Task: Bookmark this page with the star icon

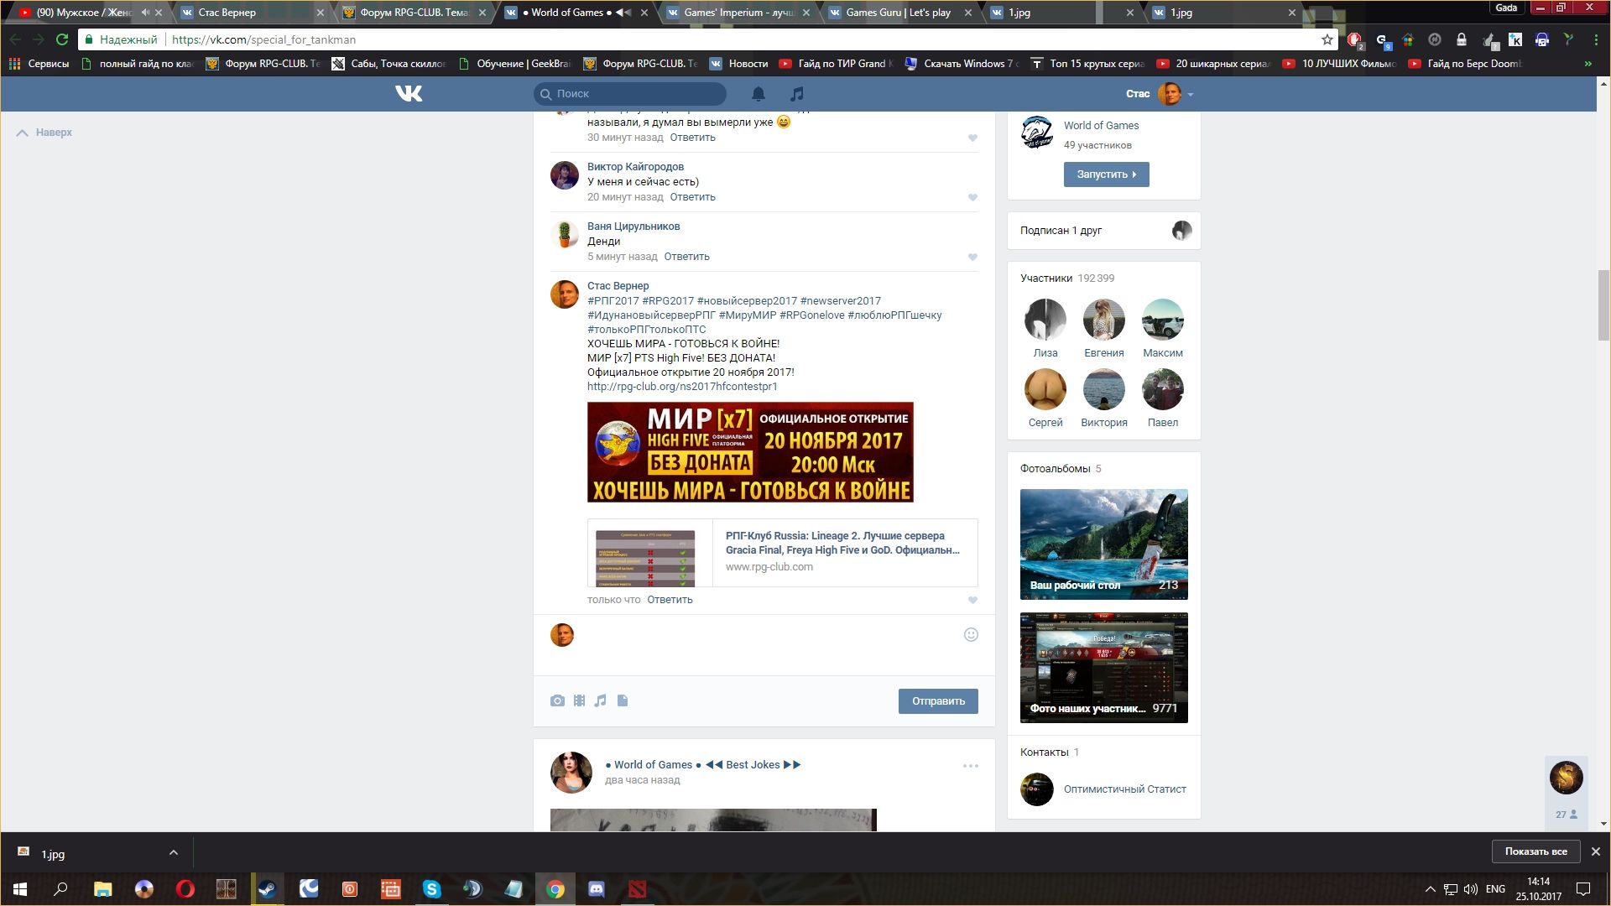Action: tap(1327, 39)
